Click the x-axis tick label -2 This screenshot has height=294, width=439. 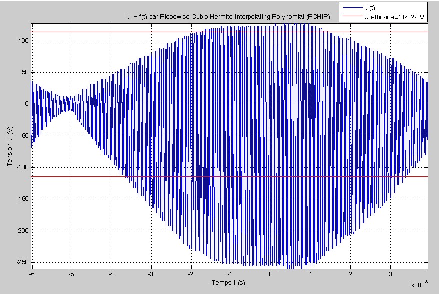191,274
